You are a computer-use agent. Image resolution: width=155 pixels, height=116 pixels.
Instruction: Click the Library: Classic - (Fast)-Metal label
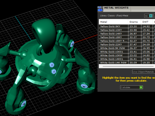(x=114, y=16)
